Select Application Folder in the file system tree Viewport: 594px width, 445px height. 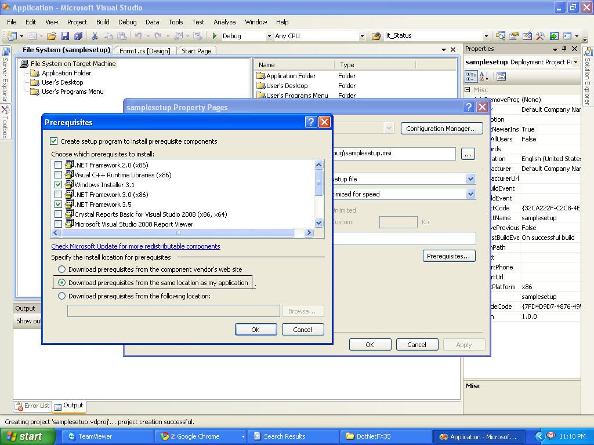(66, 73)
